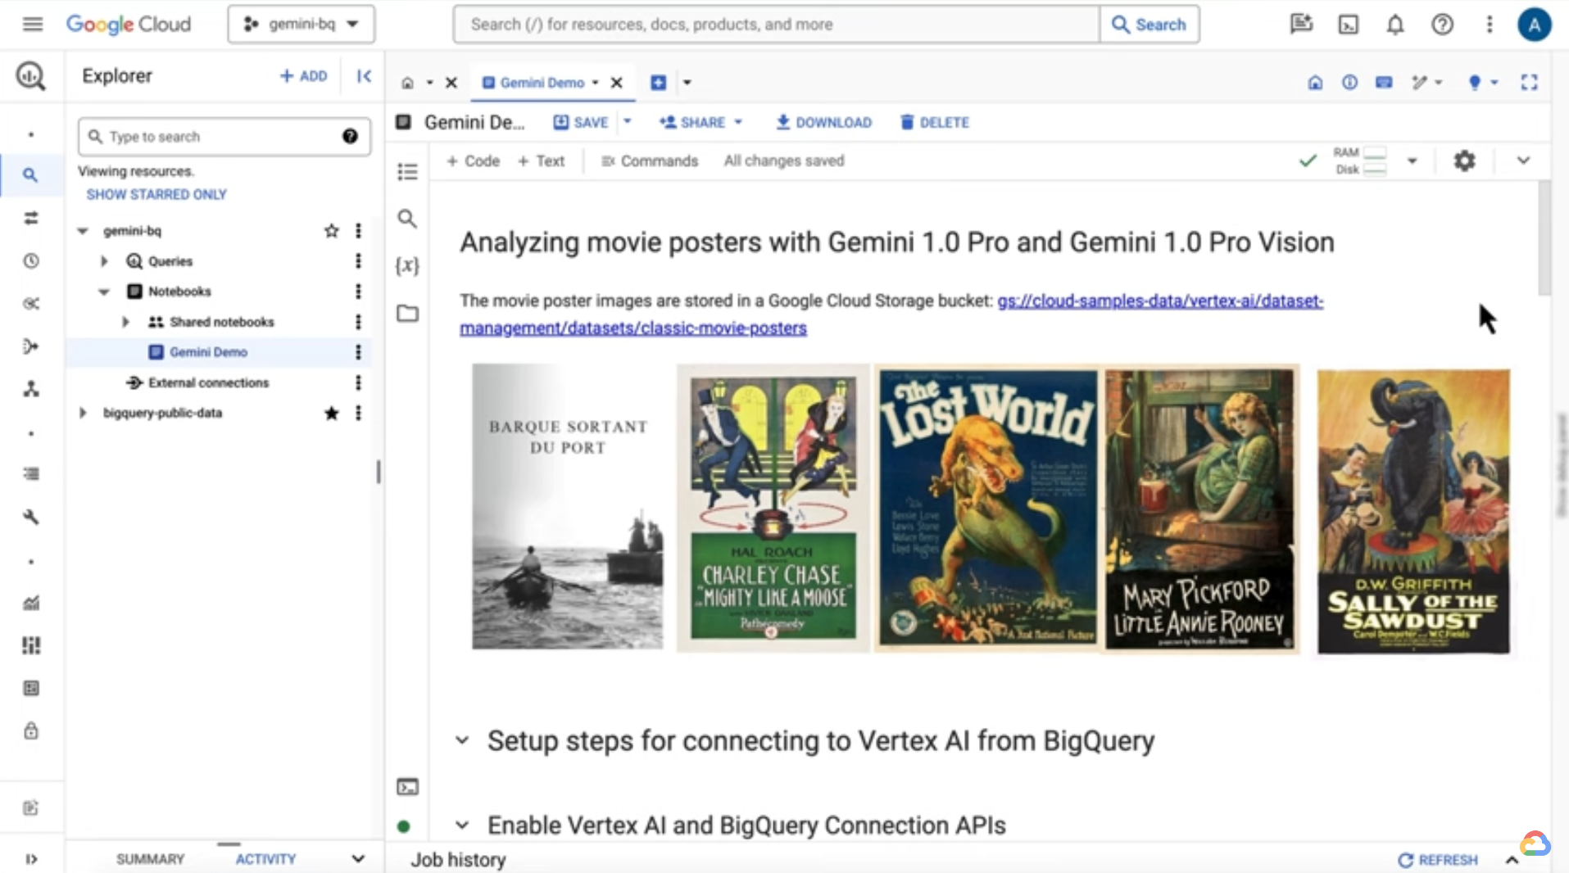Open the new tab options dropdown arrow

[x=687, y=83]
